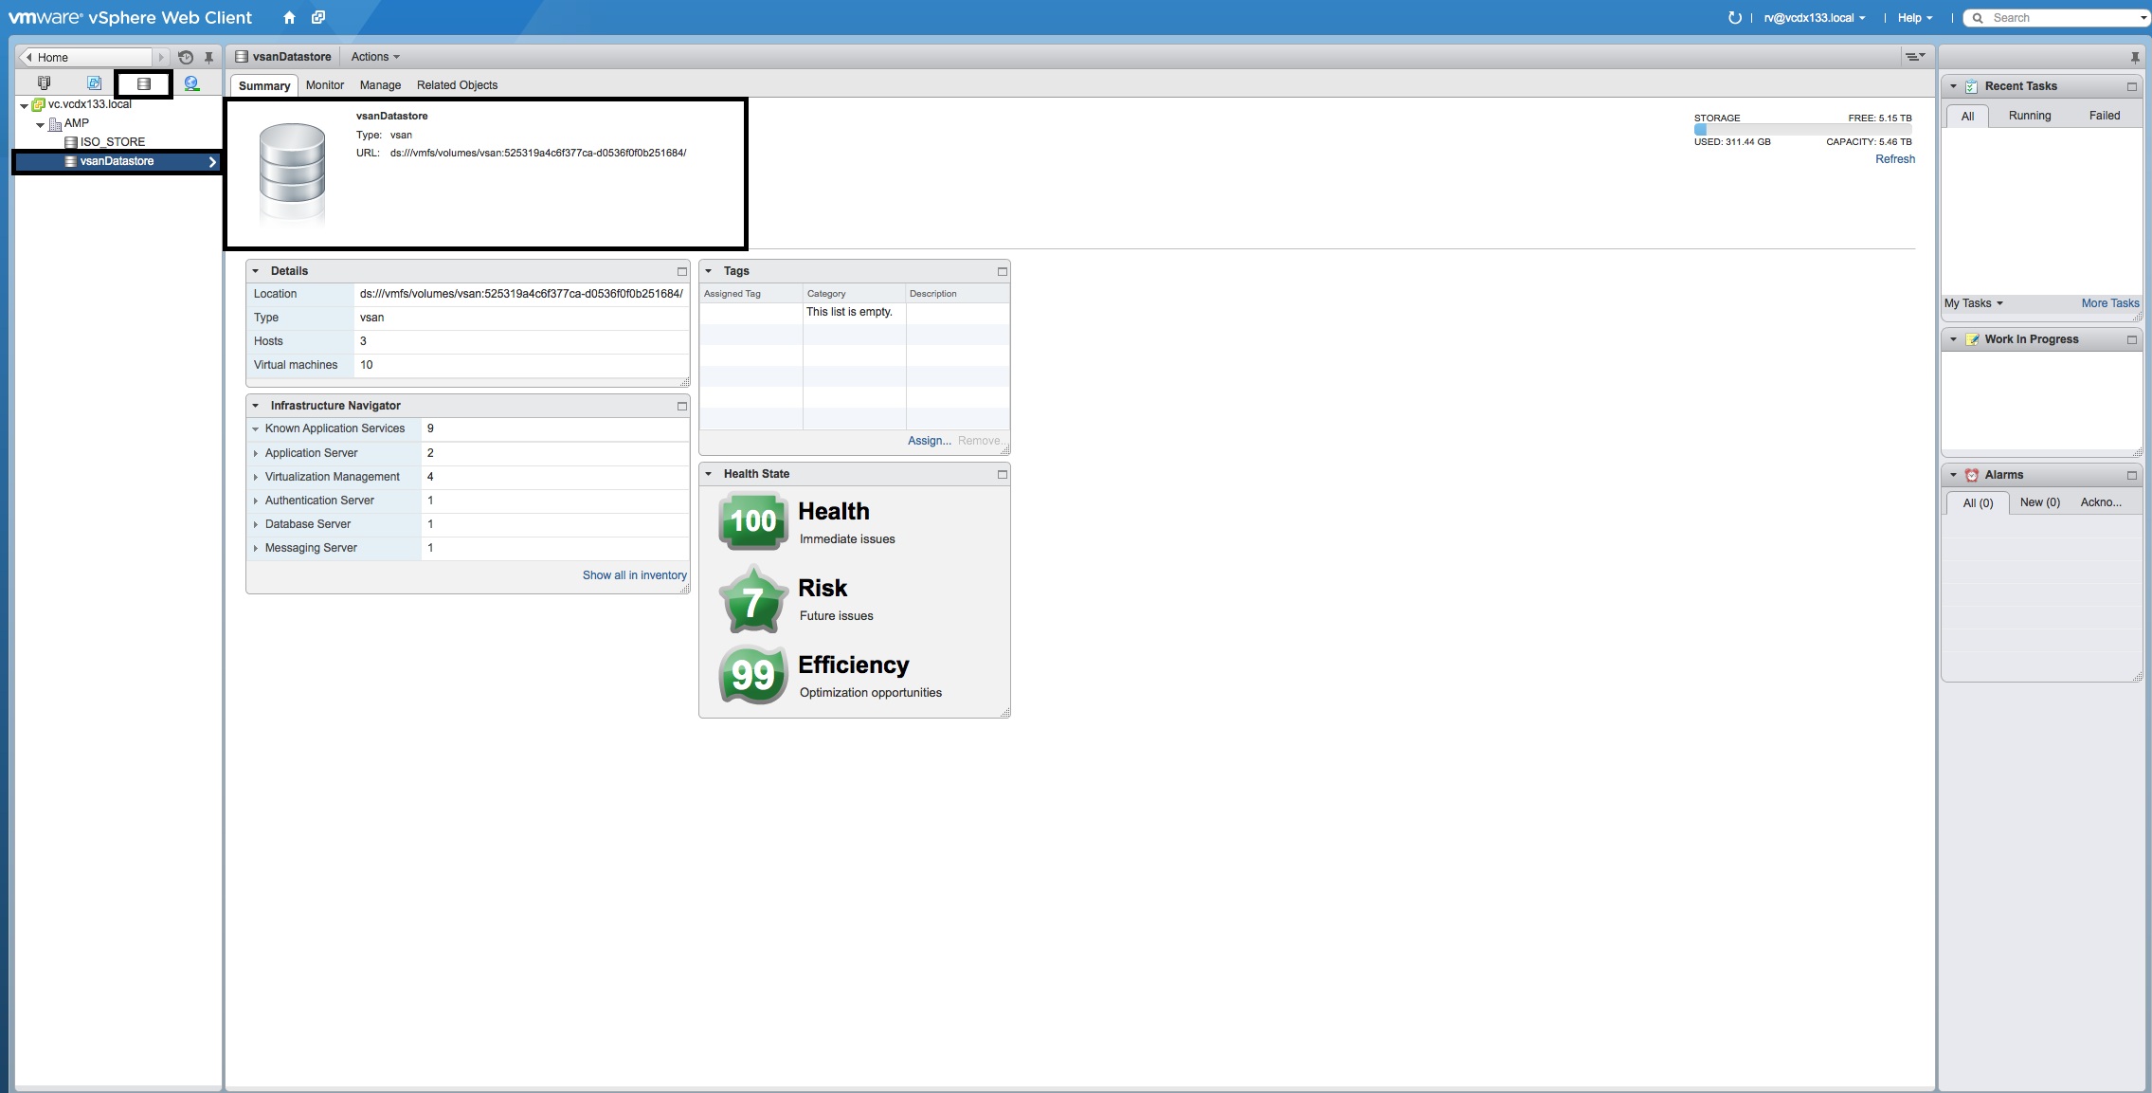Open the Related Objects tab
Screen dimensions: 2152x1093
coord(457,85)
